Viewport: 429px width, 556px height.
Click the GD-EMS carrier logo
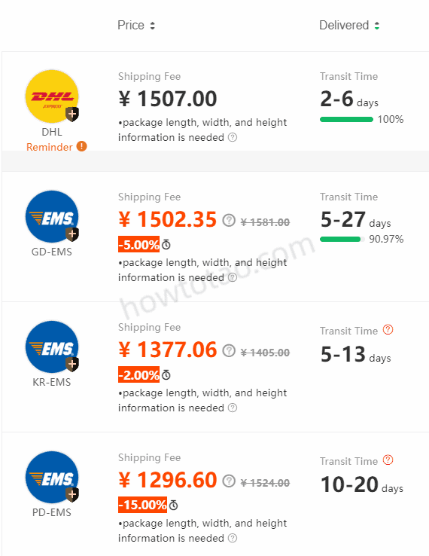click(x=52, y=217)
